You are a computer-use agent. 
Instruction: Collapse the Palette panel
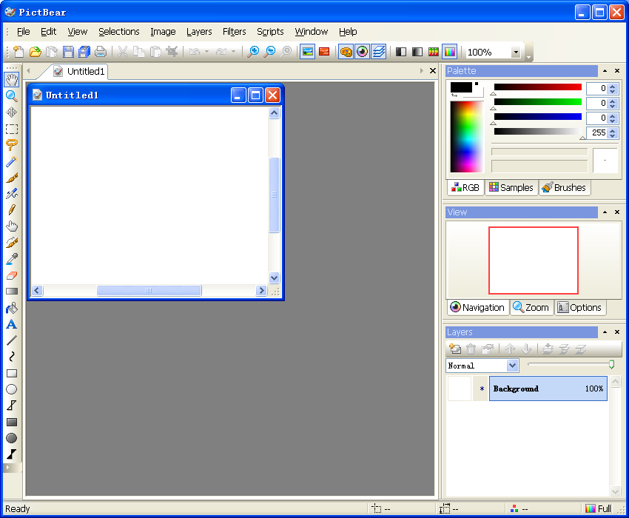tap(605, 71)
